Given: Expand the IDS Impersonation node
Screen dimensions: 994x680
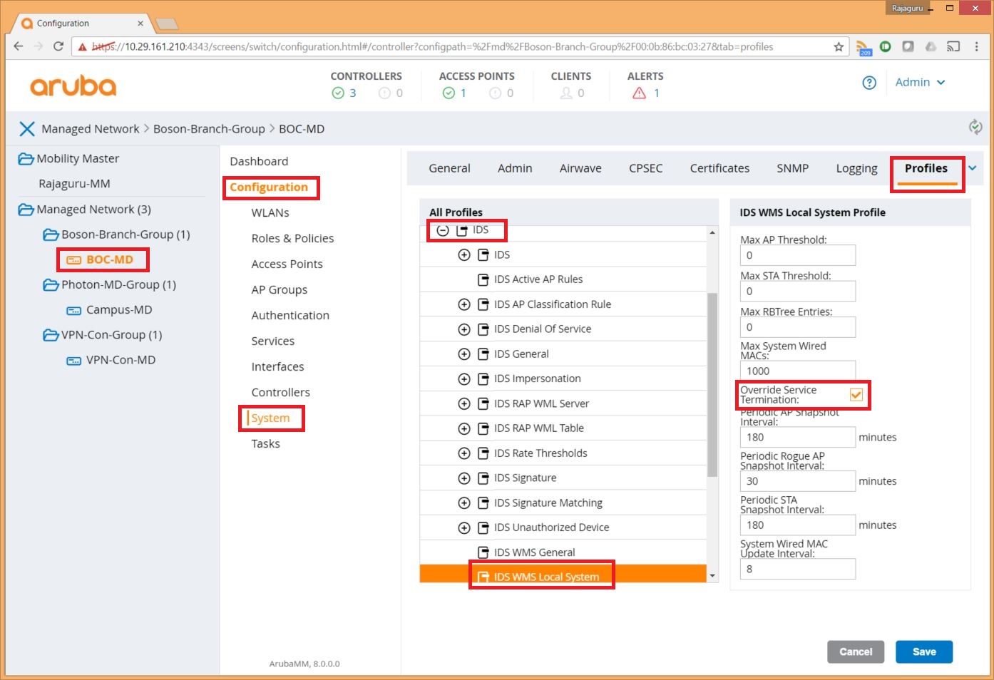Looking at the screenshot, I should [x=464, y=379].
